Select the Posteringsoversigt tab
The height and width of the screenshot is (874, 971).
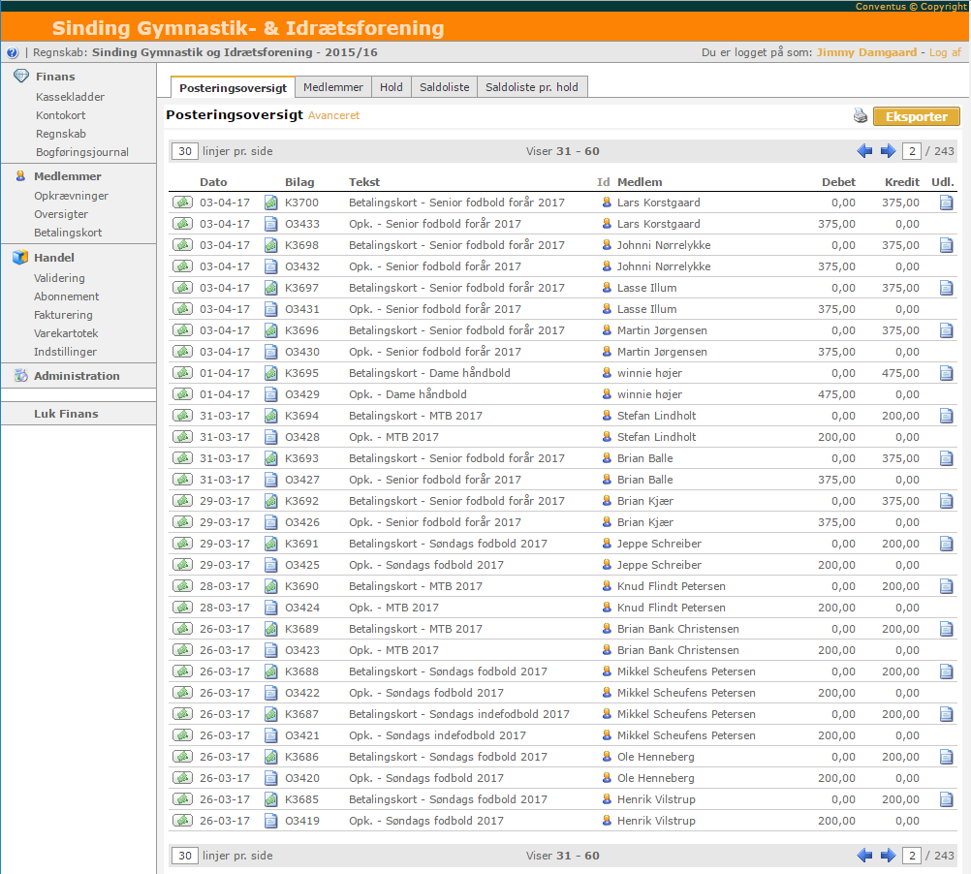coord(233,88)
